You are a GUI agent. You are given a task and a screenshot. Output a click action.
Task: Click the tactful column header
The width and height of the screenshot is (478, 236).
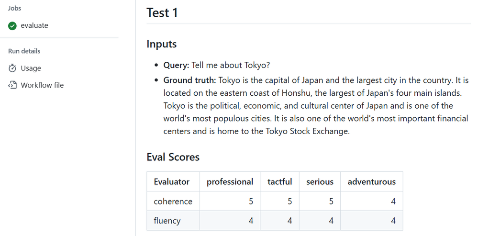[279, 182]
